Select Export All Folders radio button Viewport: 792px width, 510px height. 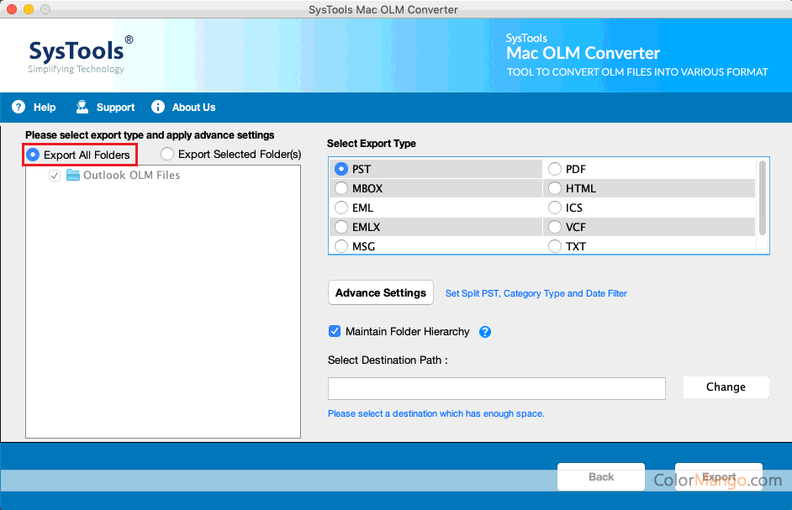(x=34, y=155)
